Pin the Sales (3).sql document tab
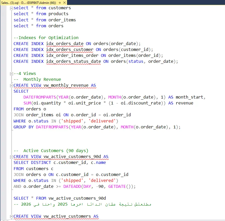Viewport: 225px width, 221px height. [60, 3]
